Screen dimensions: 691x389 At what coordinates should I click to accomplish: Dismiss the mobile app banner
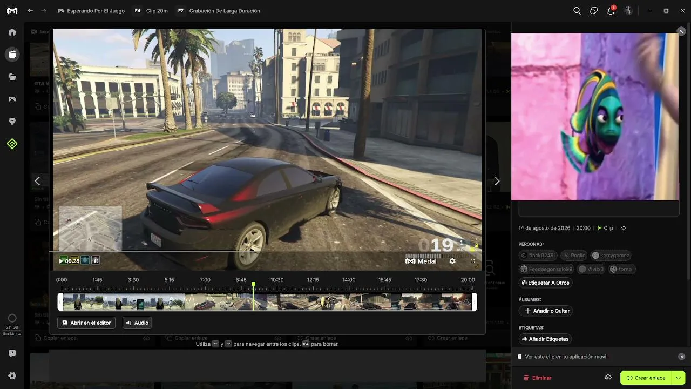click(x=681, y=357)
